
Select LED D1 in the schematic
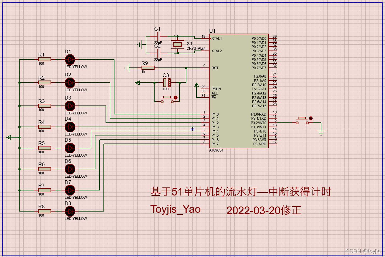click(70, 59)
